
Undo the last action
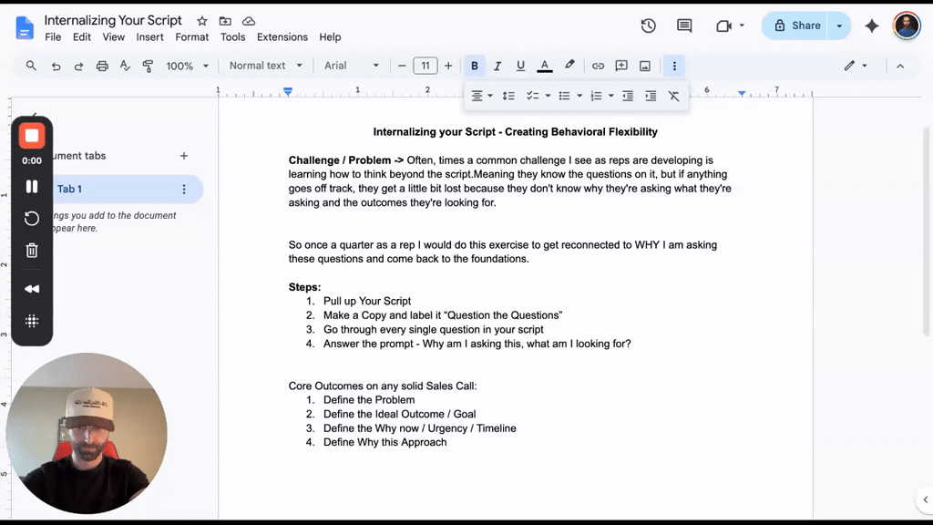(x=56, y=66)
